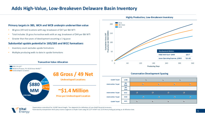Click the PDP, PV-10 legend entry
Image resolution: width=205 pixels, height=115 pixels.
tap(16, 66)
